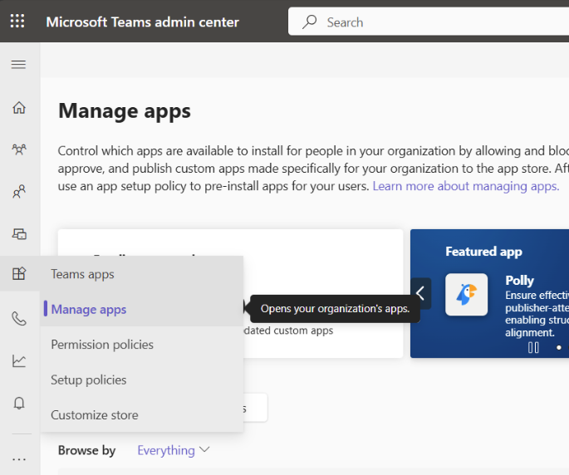The image size is (569, 475).
Task: Click the search magnifier icon
Action: pyautogui.click(x=310, y=22)
